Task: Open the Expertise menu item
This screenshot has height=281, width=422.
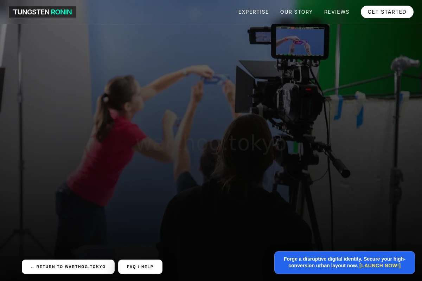Action: [254, 12]
